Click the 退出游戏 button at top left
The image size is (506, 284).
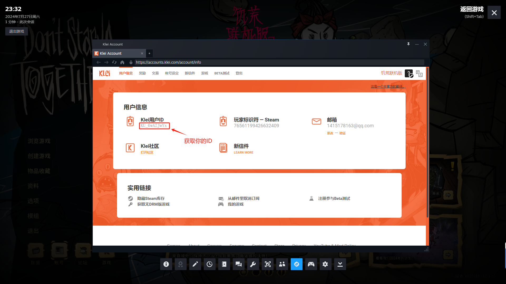click(x=16, y=31)
